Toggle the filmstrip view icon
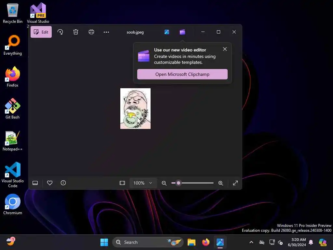Viewport: 333px width, 250px height. tap(35, 183)
